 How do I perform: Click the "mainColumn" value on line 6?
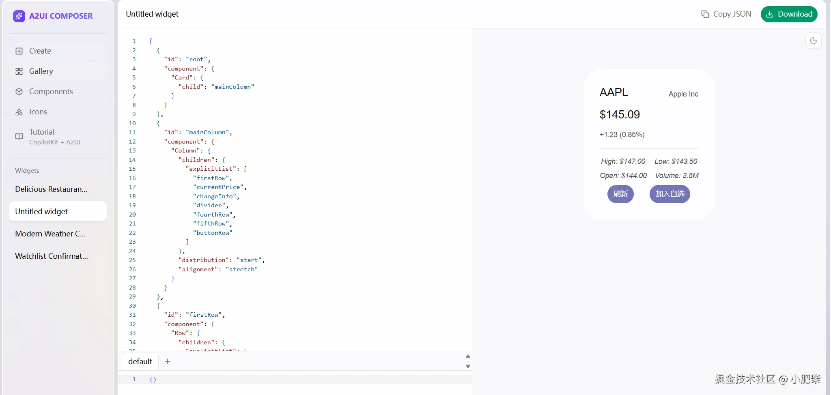[x=233, y=87]
